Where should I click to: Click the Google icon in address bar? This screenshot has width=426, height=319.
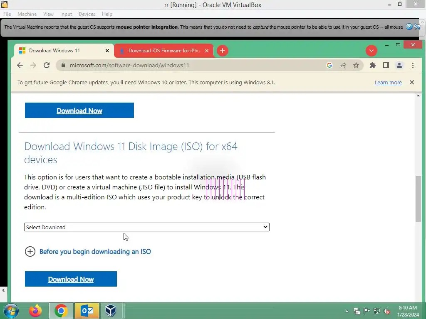click(x=329, y=65)
